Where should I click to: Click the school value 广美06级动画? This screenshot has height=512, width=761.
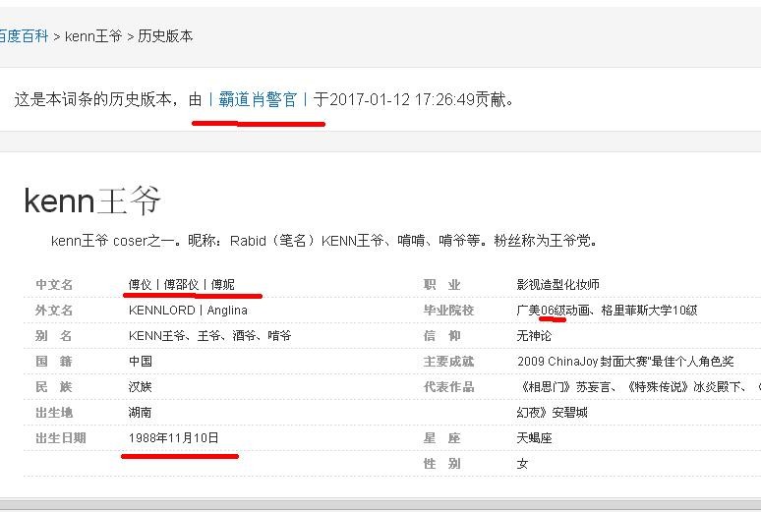pos(556,311)
